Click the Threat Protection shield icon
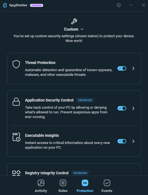Image resolution: width=148 pixels, height=195 pixels. point(16,64)
